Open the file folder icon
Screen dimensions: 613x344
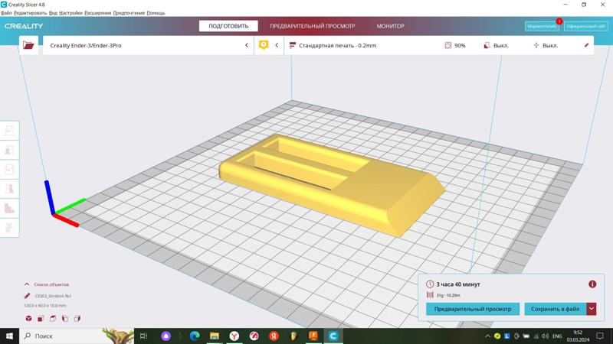(28, 45)
